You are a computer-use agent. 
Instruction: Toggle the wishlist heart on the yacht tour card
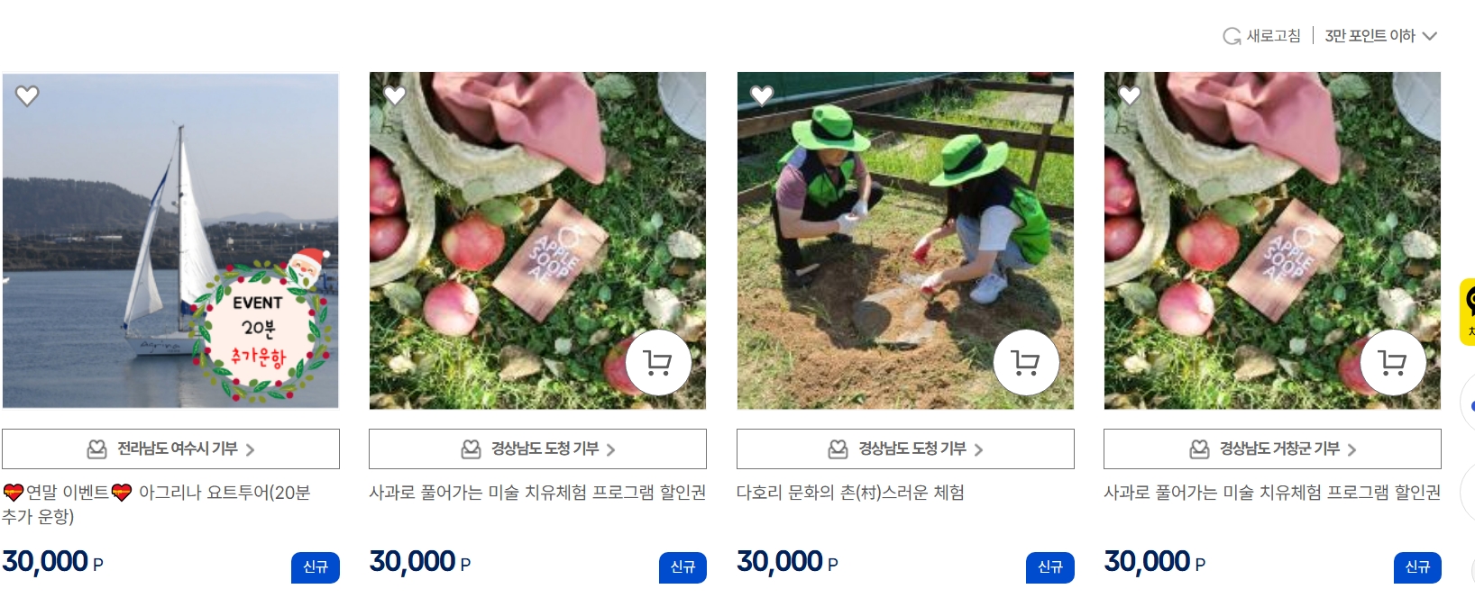click(x=27, y=95)
